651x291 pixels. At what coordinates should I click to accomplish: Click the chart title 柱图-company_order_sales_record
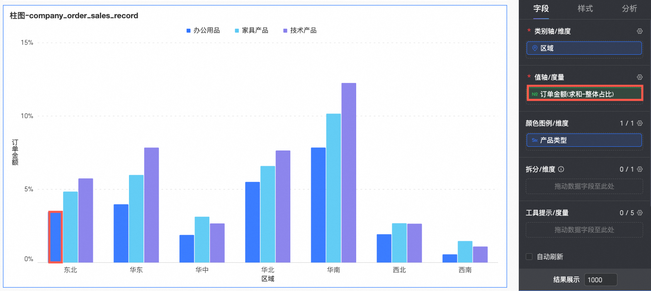coord(74,16)
